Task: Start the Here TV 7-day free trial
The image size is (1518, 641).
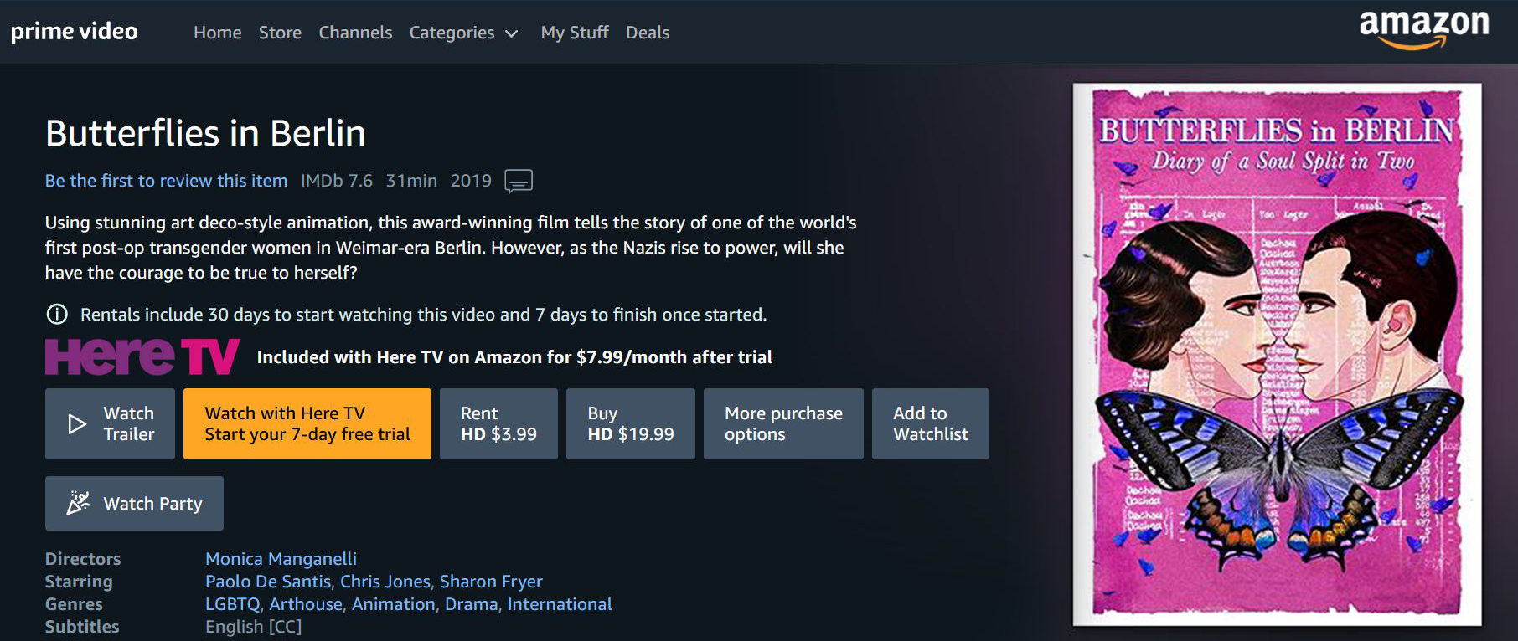Action: click(x=307, y=423)
